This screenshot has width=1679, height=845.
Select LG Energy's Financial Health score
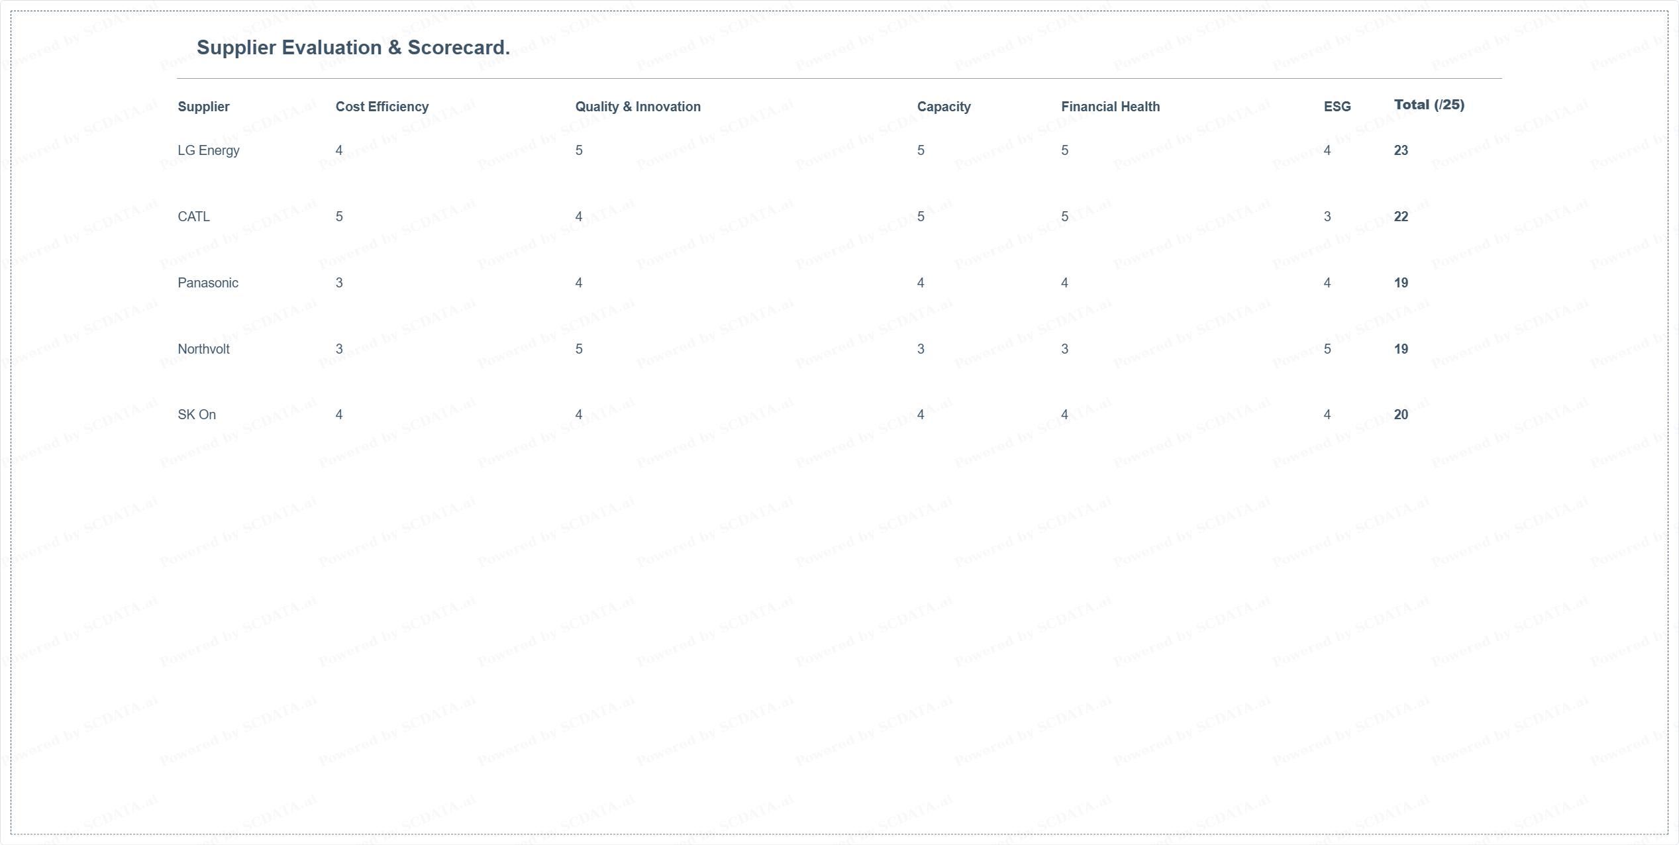[1065, 150]
